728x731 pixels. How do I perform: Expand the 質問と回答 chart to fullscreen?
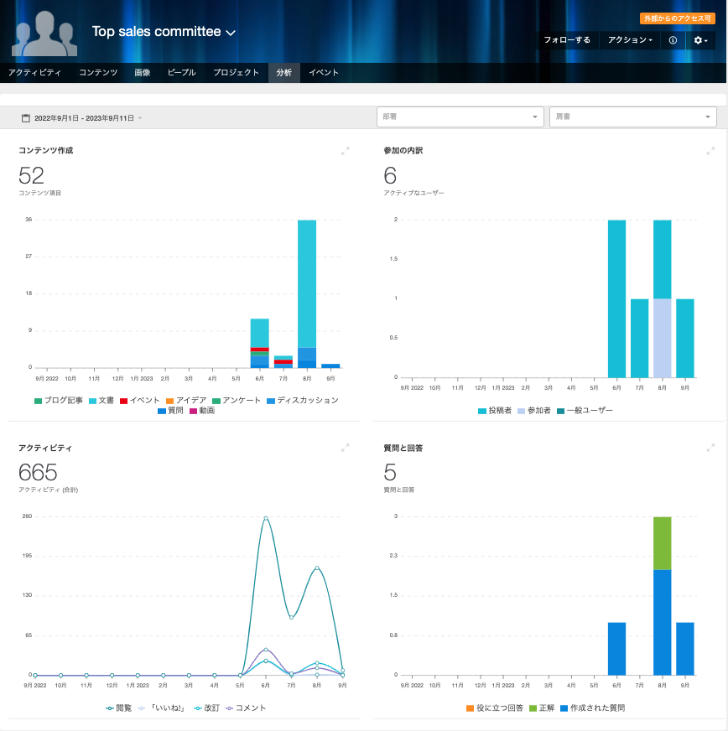pyautogui.click(x=710, y=448)
